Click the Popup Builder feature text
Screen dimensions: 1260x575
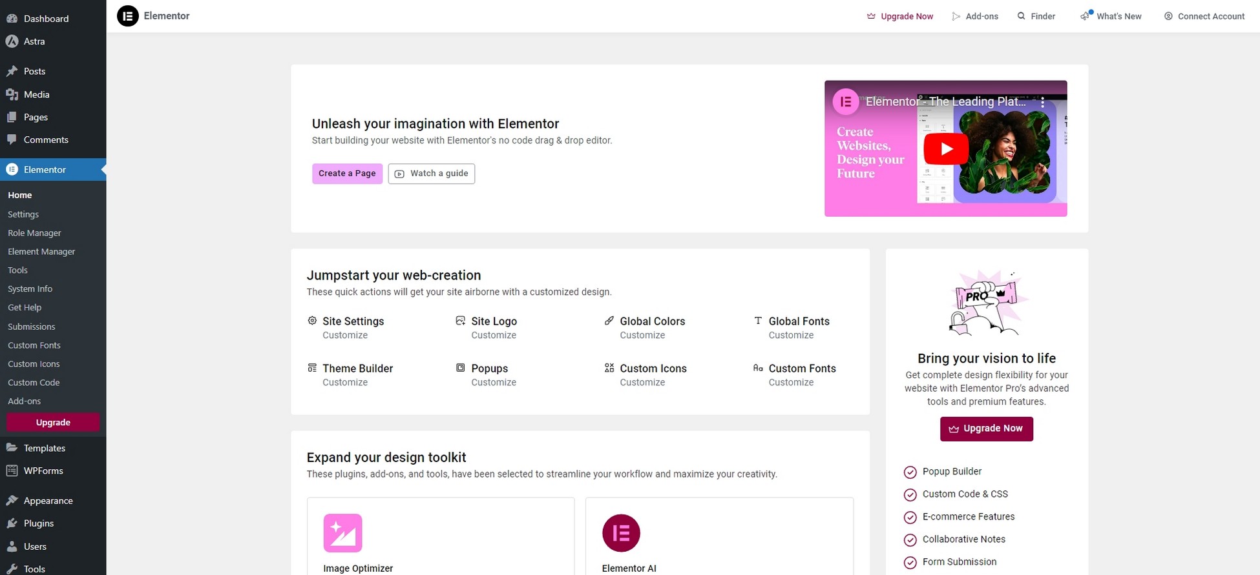(952, 471)
